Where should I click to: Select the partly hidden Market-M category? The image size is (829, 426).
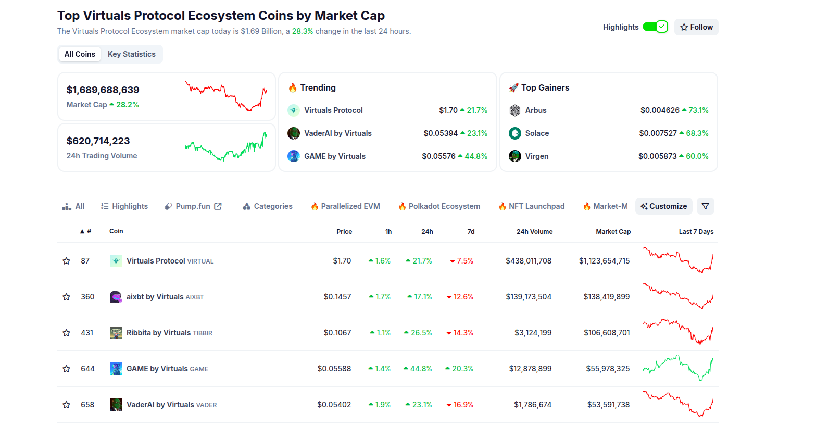click(x=605, y=206)
